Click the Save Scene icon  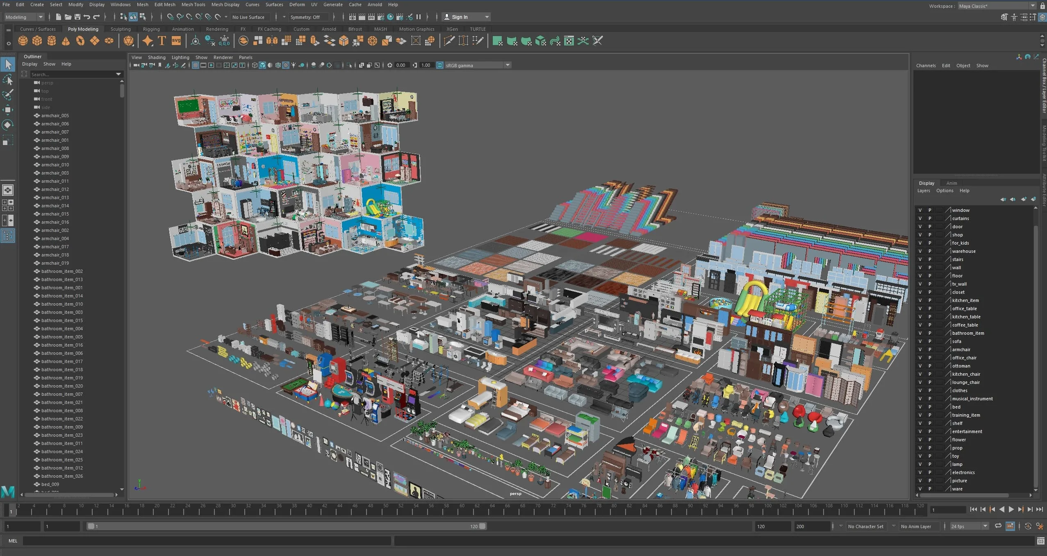(77, 17)
